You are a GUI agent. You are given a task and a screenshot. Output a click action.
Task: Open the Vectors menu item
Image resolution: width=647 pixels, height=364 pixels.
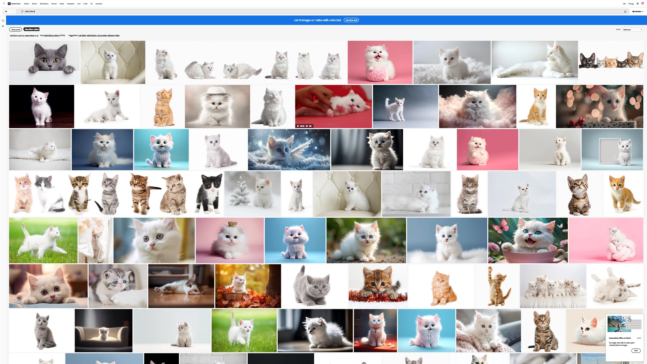[x=54, y=4]
